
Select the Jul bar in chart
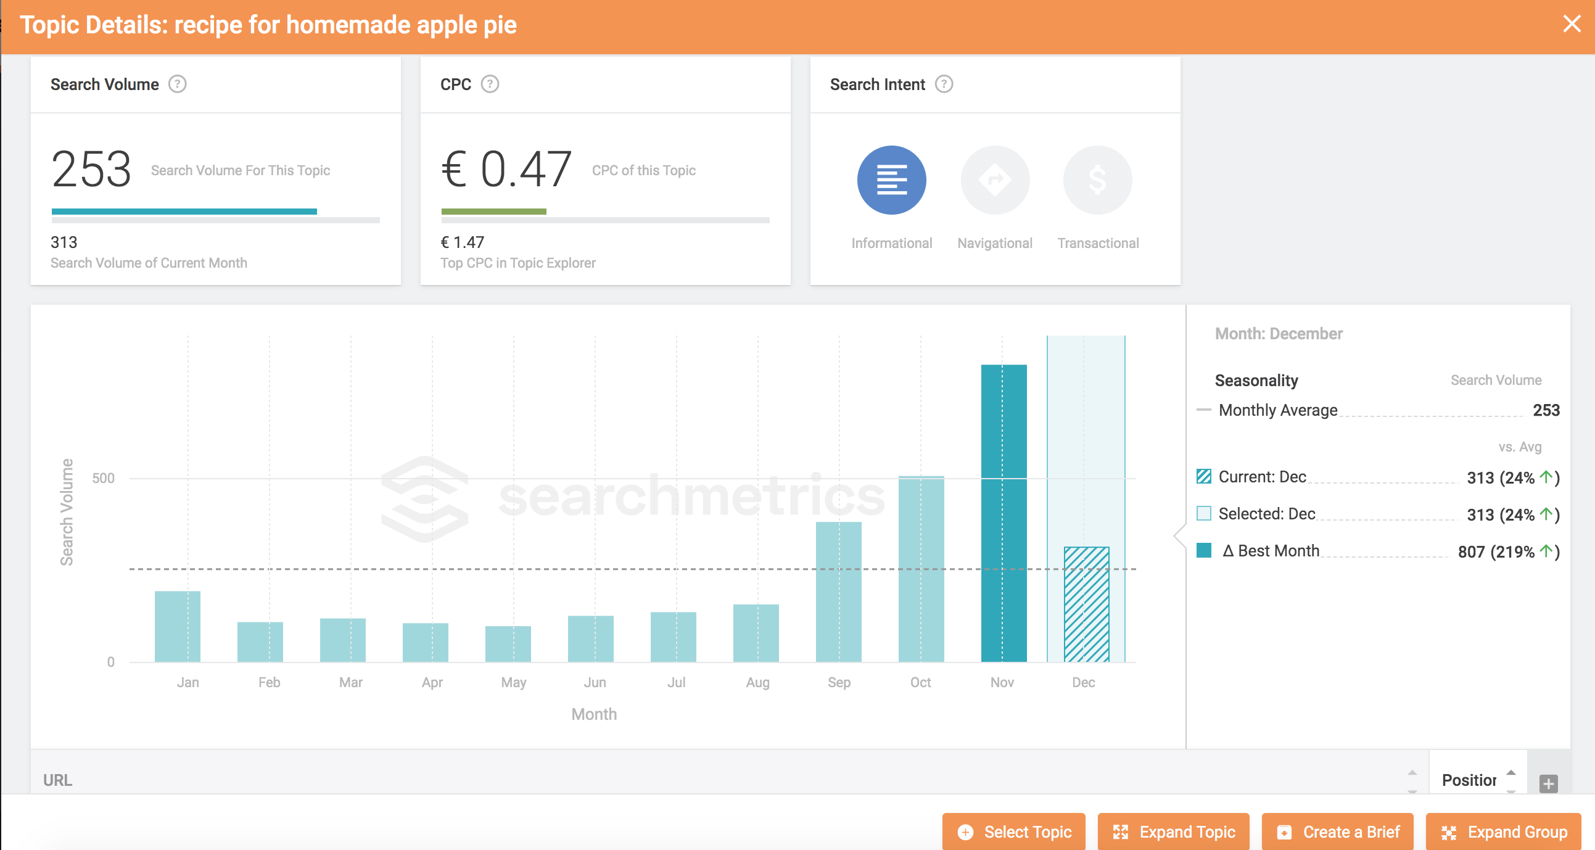[x=674, y=637]
